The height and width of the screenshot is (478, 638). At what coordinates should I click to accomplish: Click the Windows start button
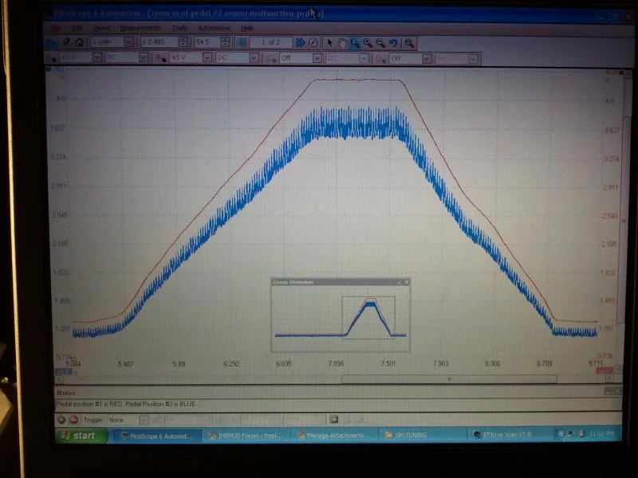click(x=80, y=436)
